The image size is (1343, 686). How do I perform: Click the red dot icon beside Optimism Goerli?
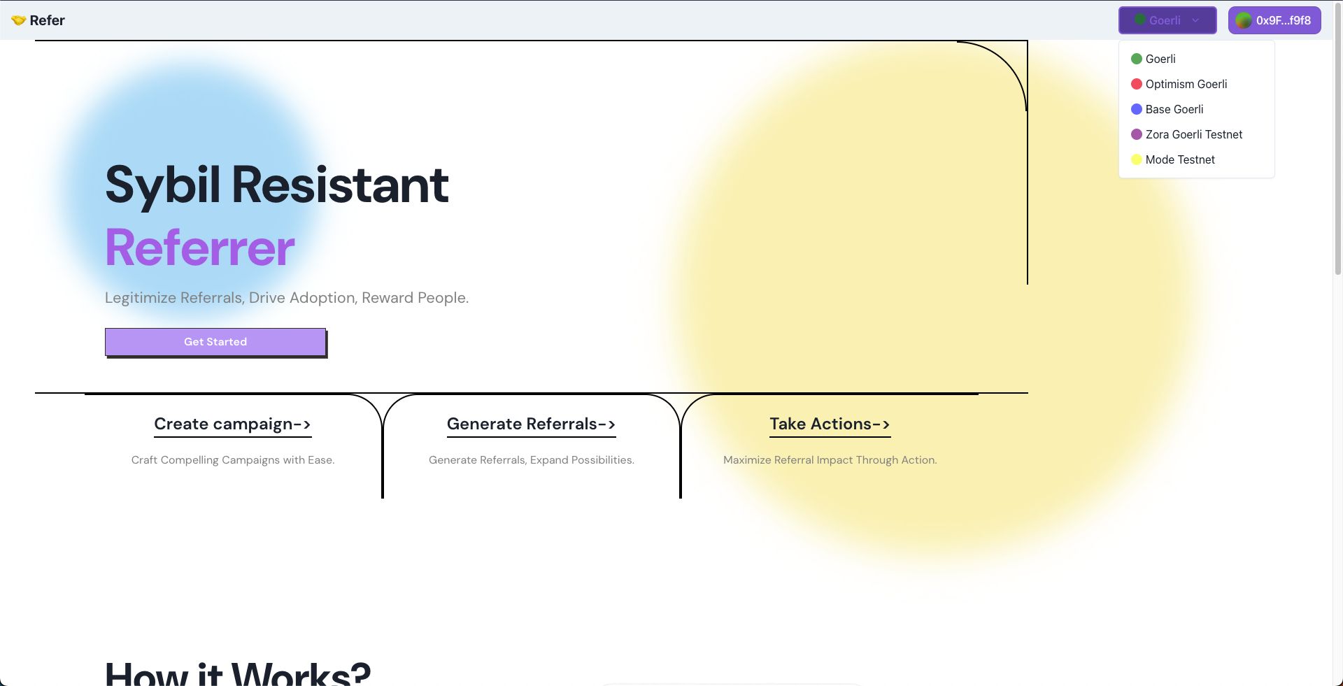click(x=1137, y=84)
